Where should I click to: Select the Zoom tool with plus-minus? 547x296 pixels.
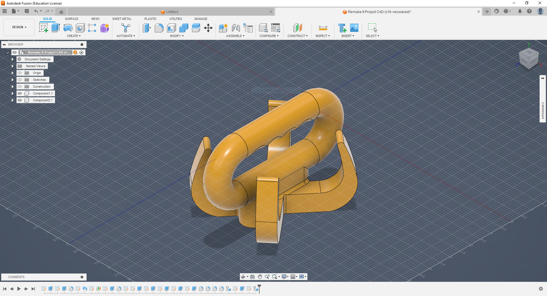coord(267,277)
